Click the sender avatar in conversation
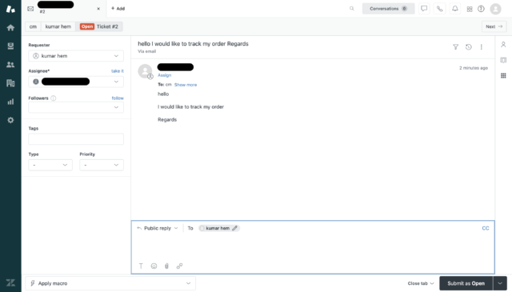 click(x=145, y=71)
